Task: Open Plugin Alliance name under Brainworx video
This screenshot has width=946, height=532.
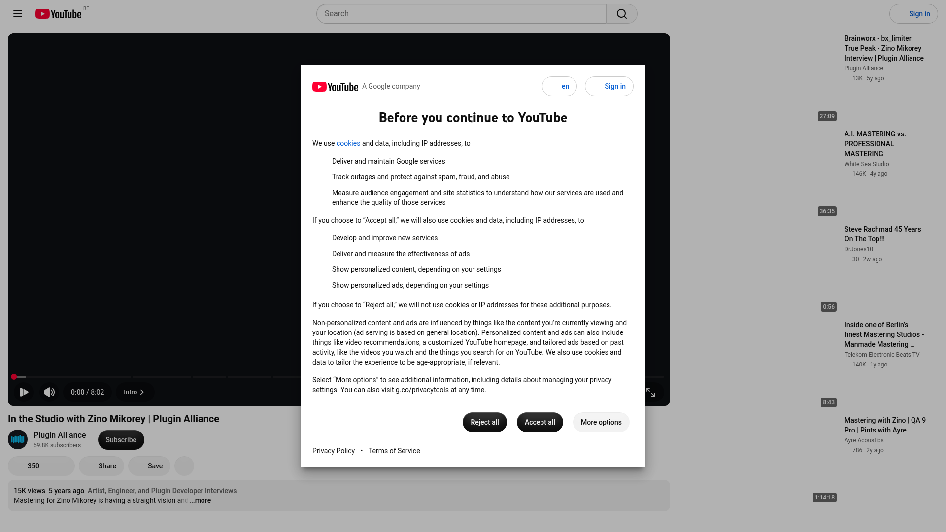Action: click(x=864, y=68)
